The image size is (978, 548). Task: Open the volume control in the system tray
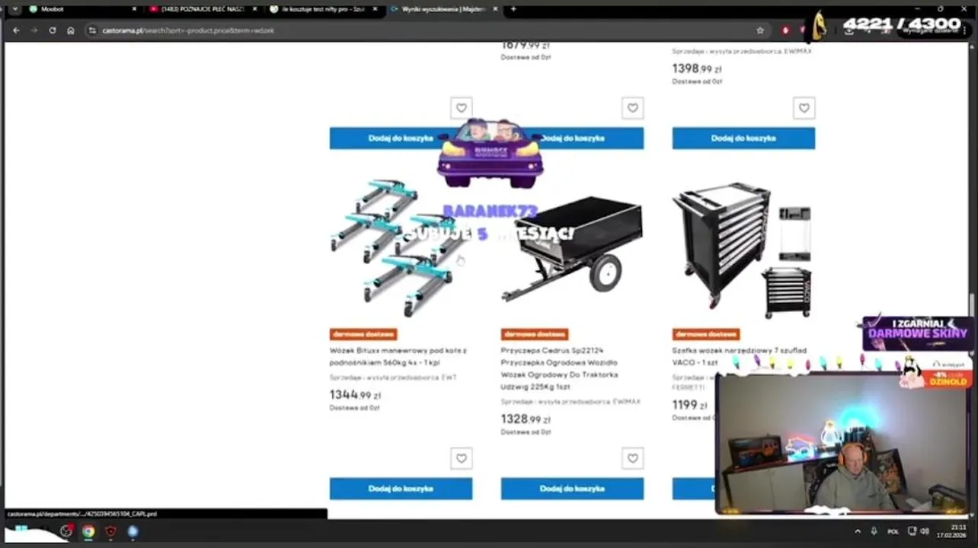point(925,531)
